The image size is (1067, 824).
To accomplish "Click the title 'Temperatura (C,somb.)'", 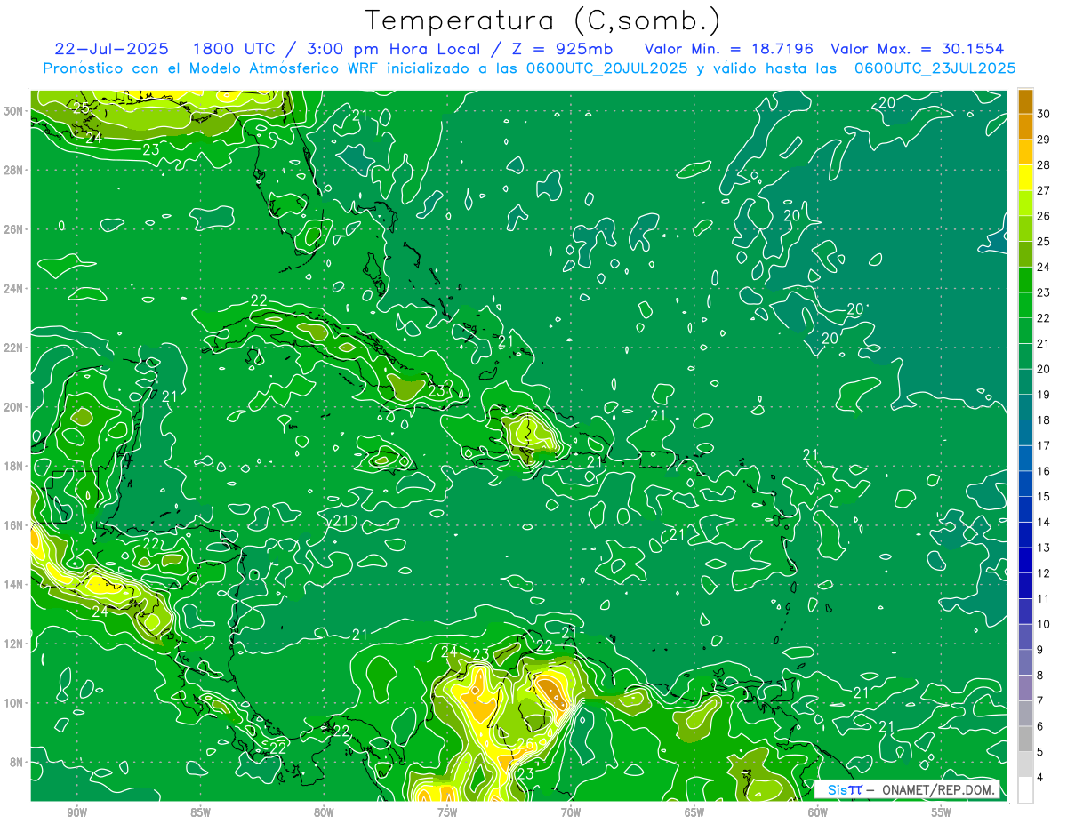I will click(x=542, y=20).
